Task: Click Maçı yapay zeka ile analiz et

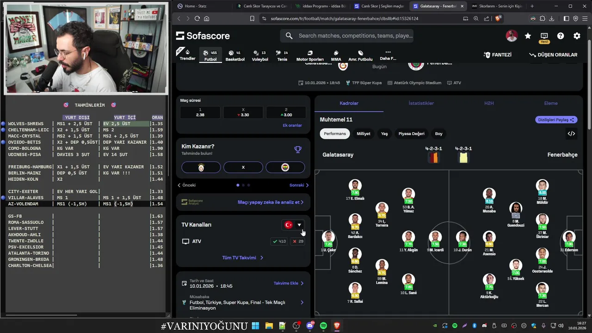Action: click(271, 202)
